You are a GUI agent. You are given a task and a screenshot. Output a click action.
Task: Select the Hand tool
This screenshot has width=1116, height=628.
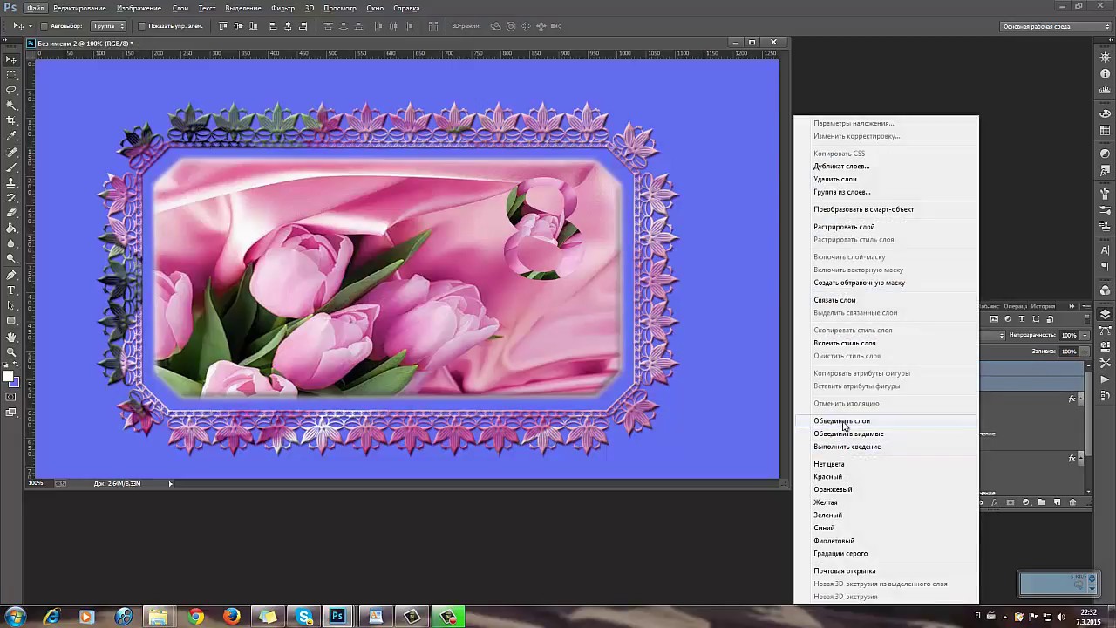(x=11, y=337)
